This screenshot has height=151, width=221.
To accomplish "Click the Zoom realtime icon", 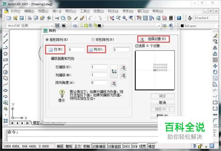I will pyautogui.click(x=118, y=18).
